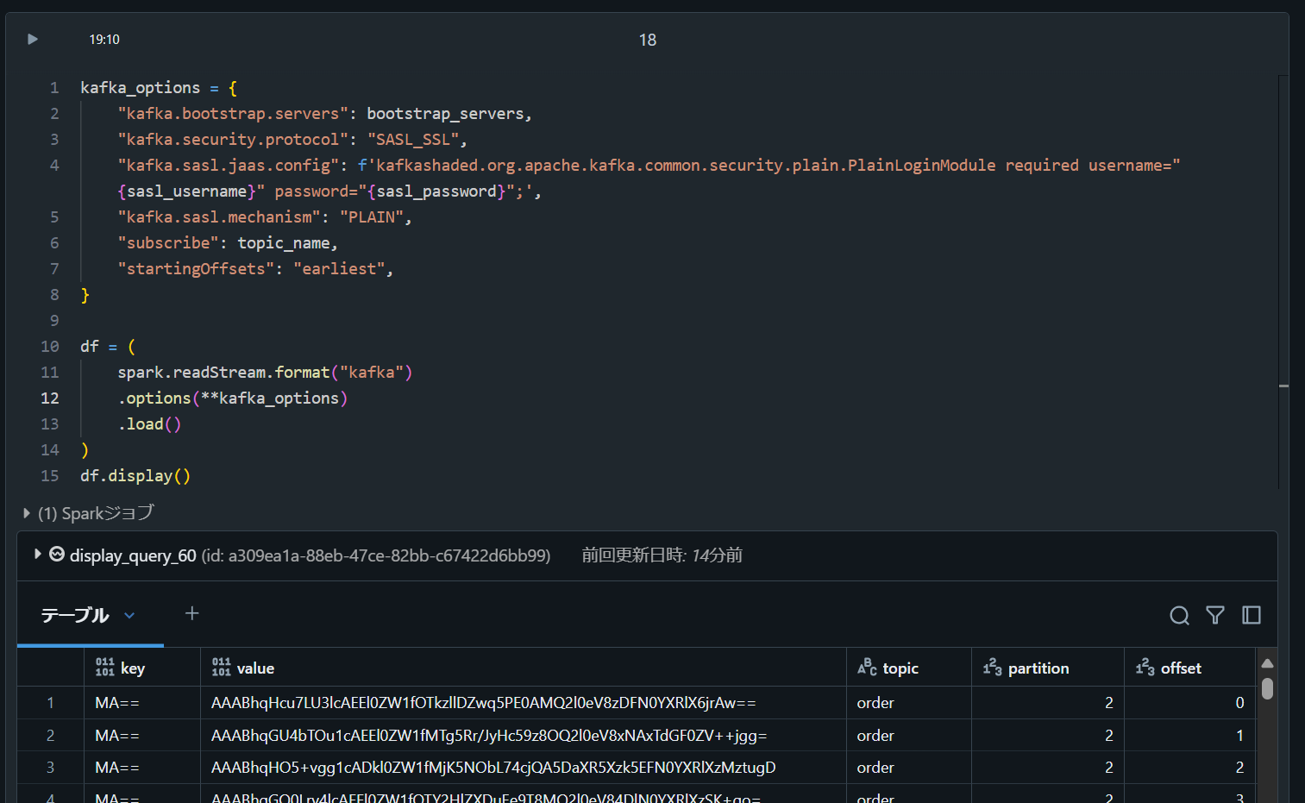Image resolution: width=1305 pixels, height=803 pixels.
Task: Select row 1 key cell MA==
Action: point(142,703)
